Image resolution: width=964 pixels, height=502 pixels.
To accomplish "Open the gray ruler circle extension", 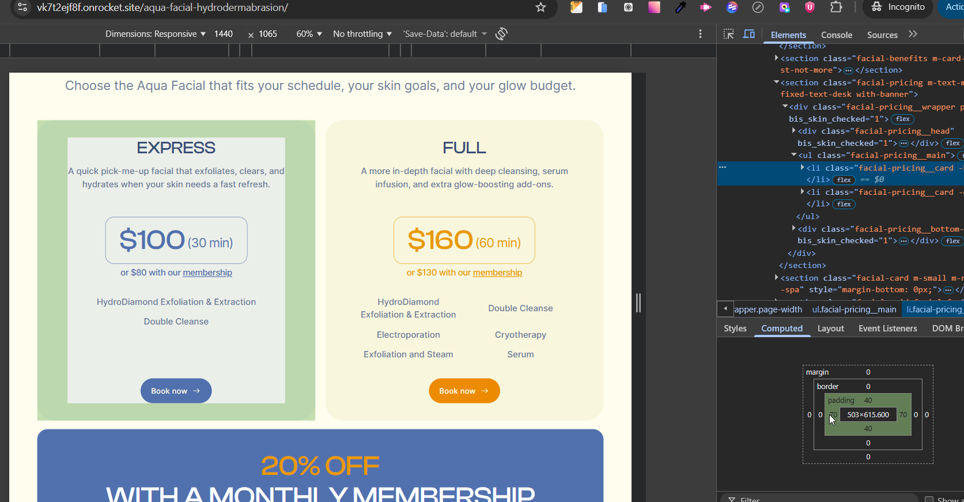I will tap(758, 7).
